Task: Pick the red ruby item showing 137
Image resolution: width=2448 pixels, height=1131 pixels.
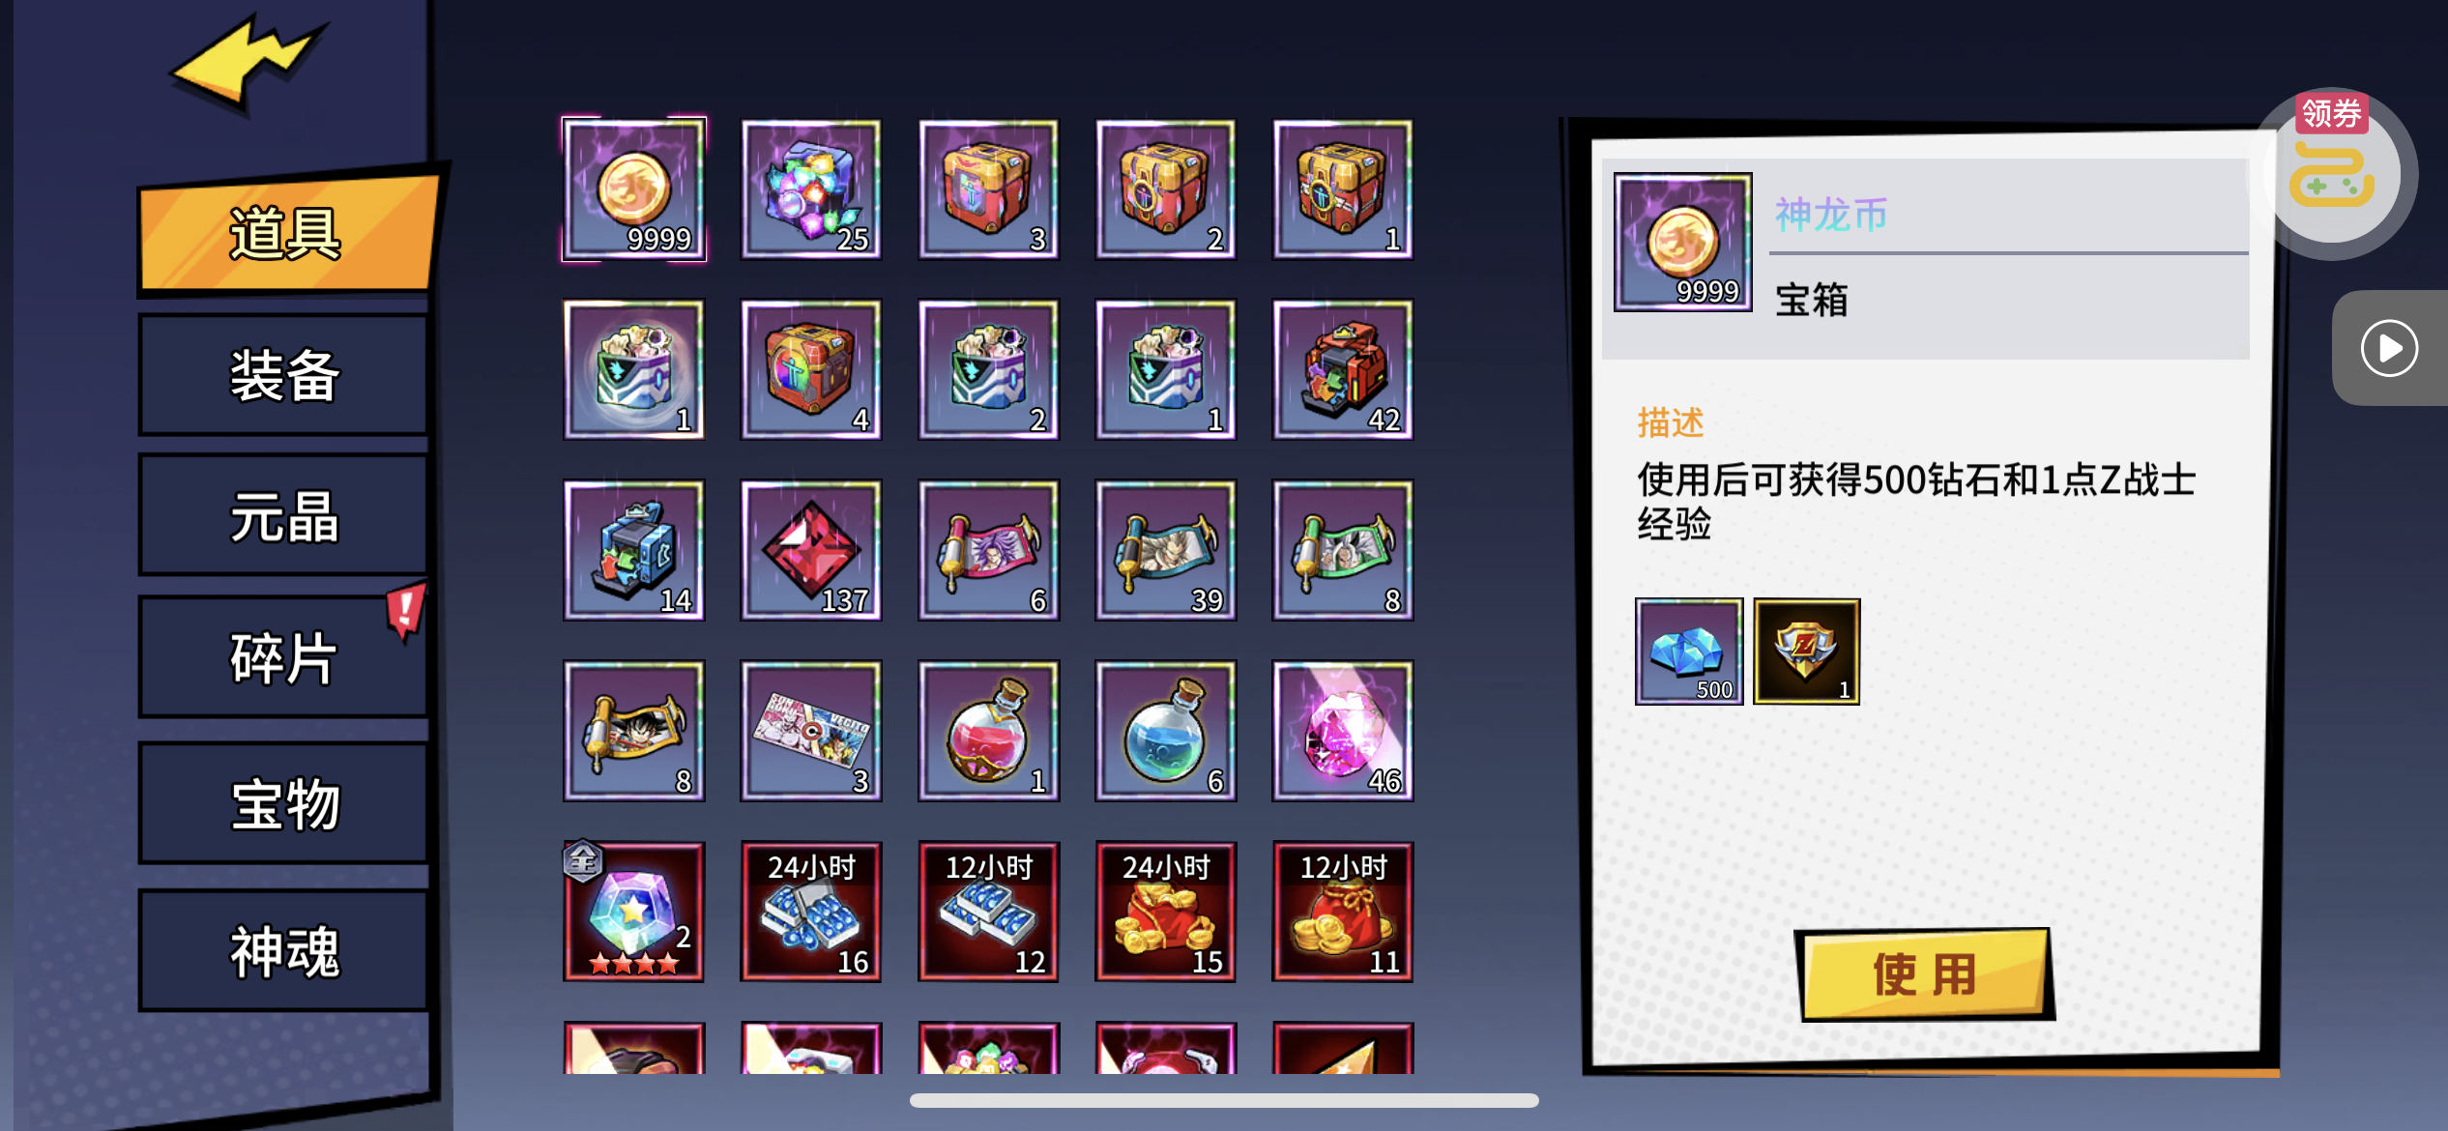Action: [x=811, y=550]
